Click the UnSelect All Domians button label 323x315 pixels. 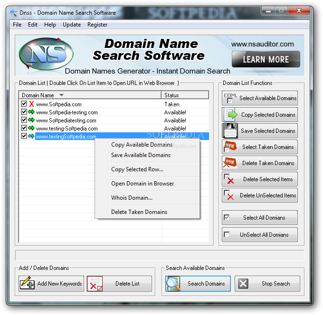(264, 234)
